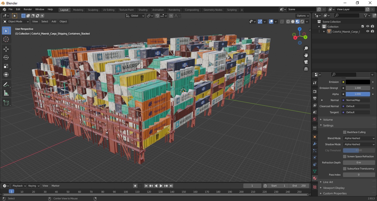Activate the Move tool
The height and width of the screenshot is (201, 377).
tap(6, 49)
